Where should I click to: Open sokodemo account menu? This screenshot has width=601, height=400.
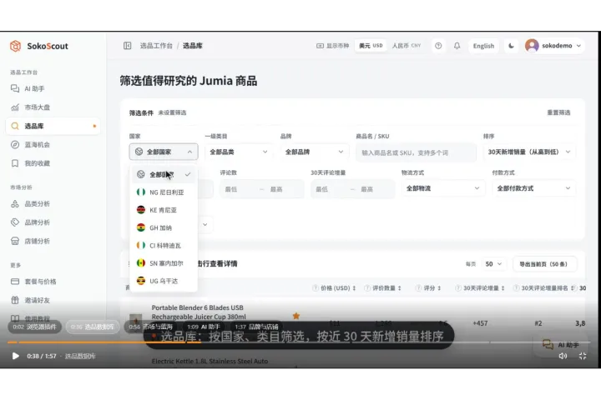[x=554, y=46]
